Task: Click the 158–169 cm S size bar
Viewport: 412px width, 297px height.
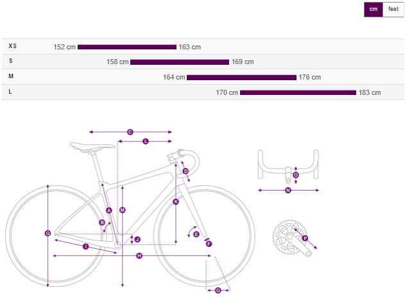Action: pyautogui.click(x=180, y=62)
